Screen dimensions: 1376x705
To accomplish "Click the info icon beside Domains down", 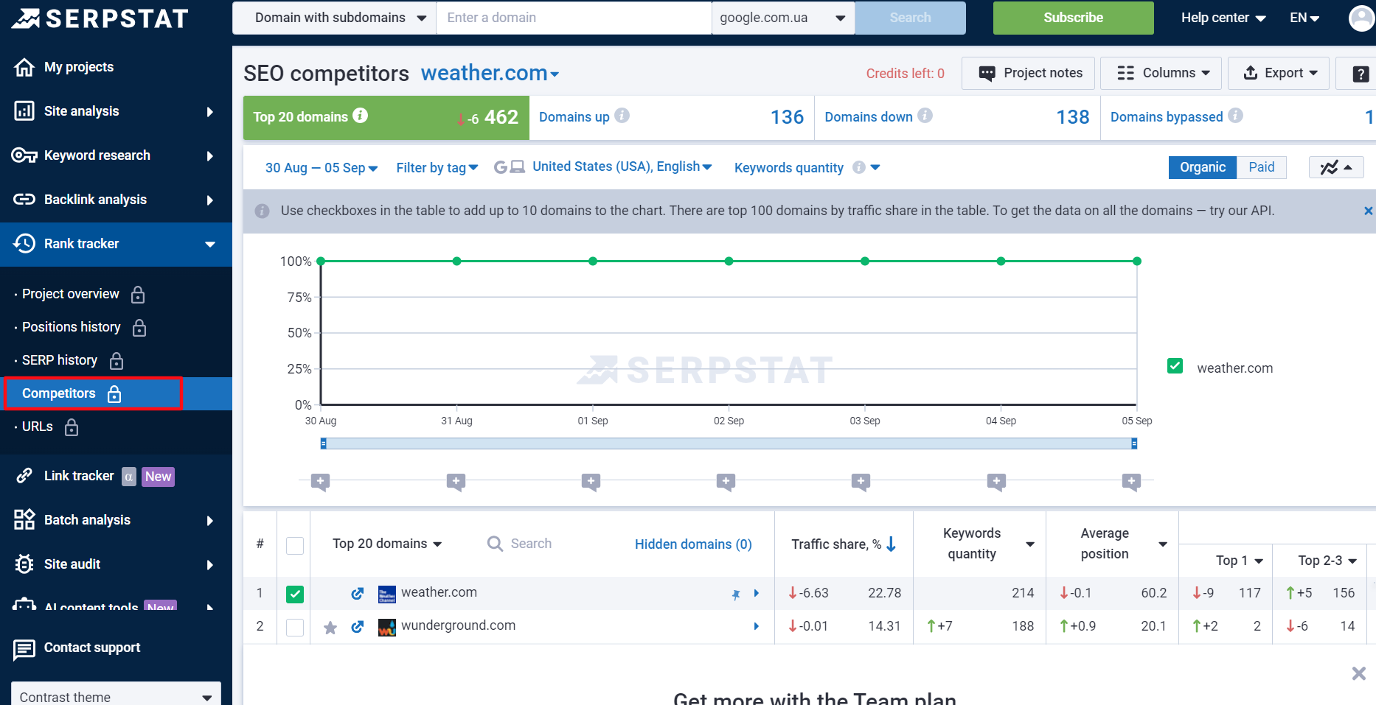I will point(925,115).
